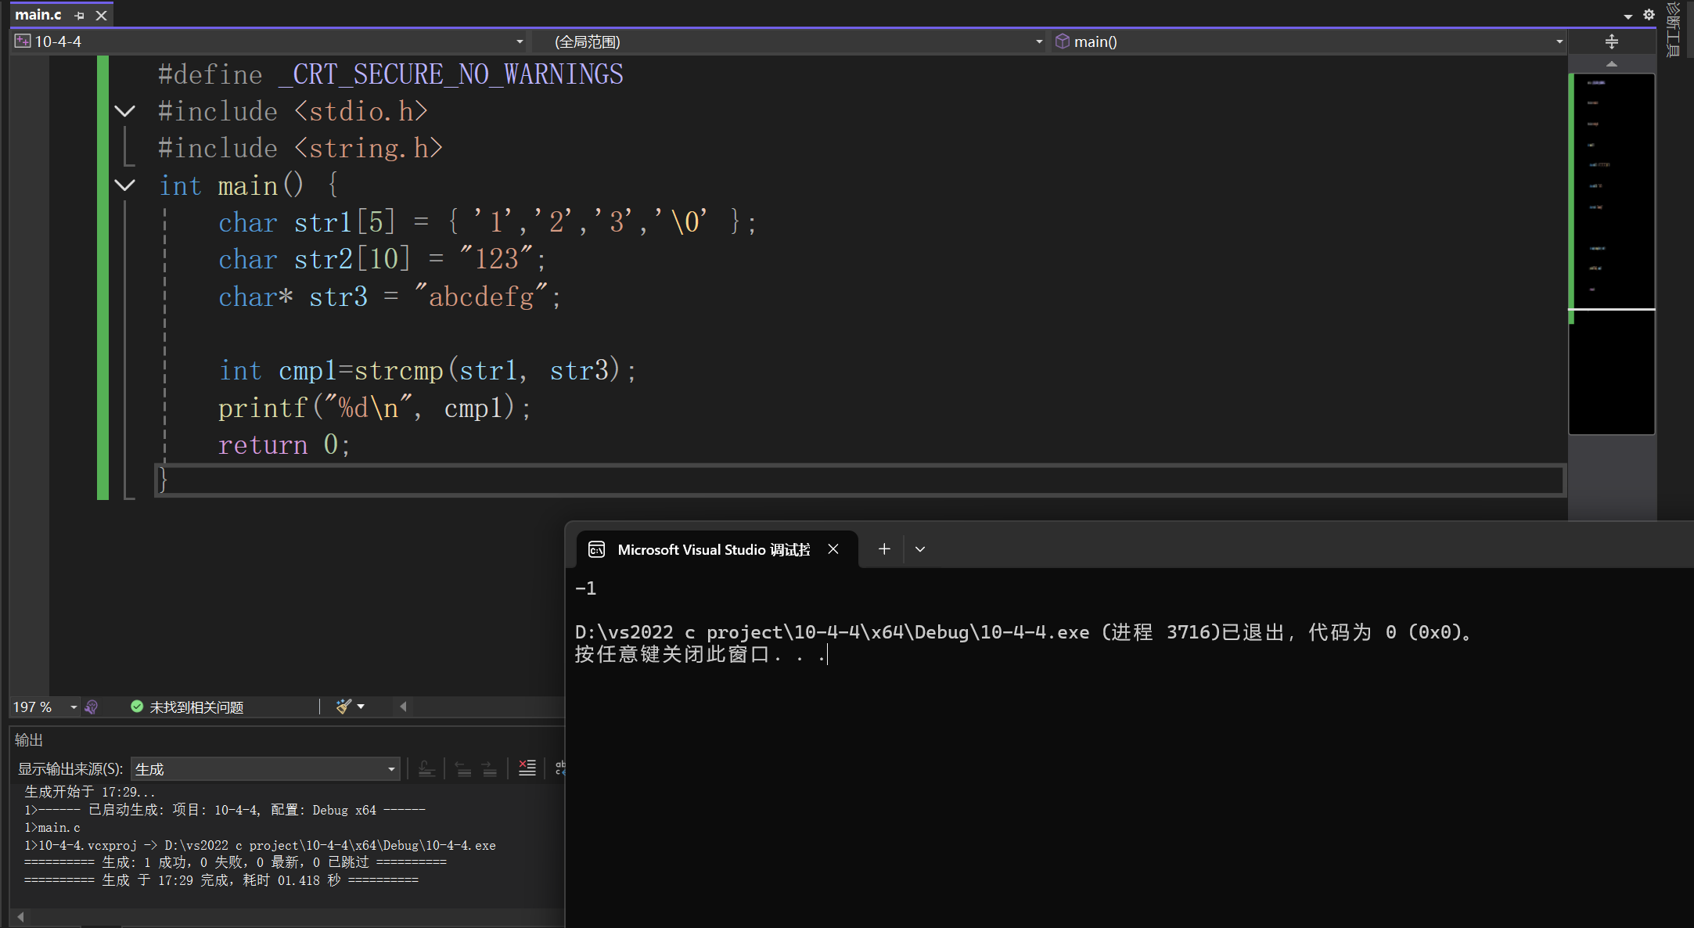Click the editor settings gear icon

1649,15
